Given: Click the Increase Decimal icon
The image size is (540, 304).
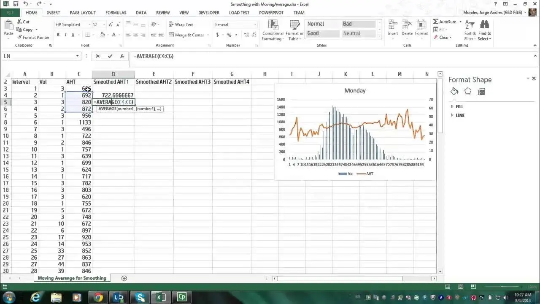Looking at the screenshot, I should 246,35.
